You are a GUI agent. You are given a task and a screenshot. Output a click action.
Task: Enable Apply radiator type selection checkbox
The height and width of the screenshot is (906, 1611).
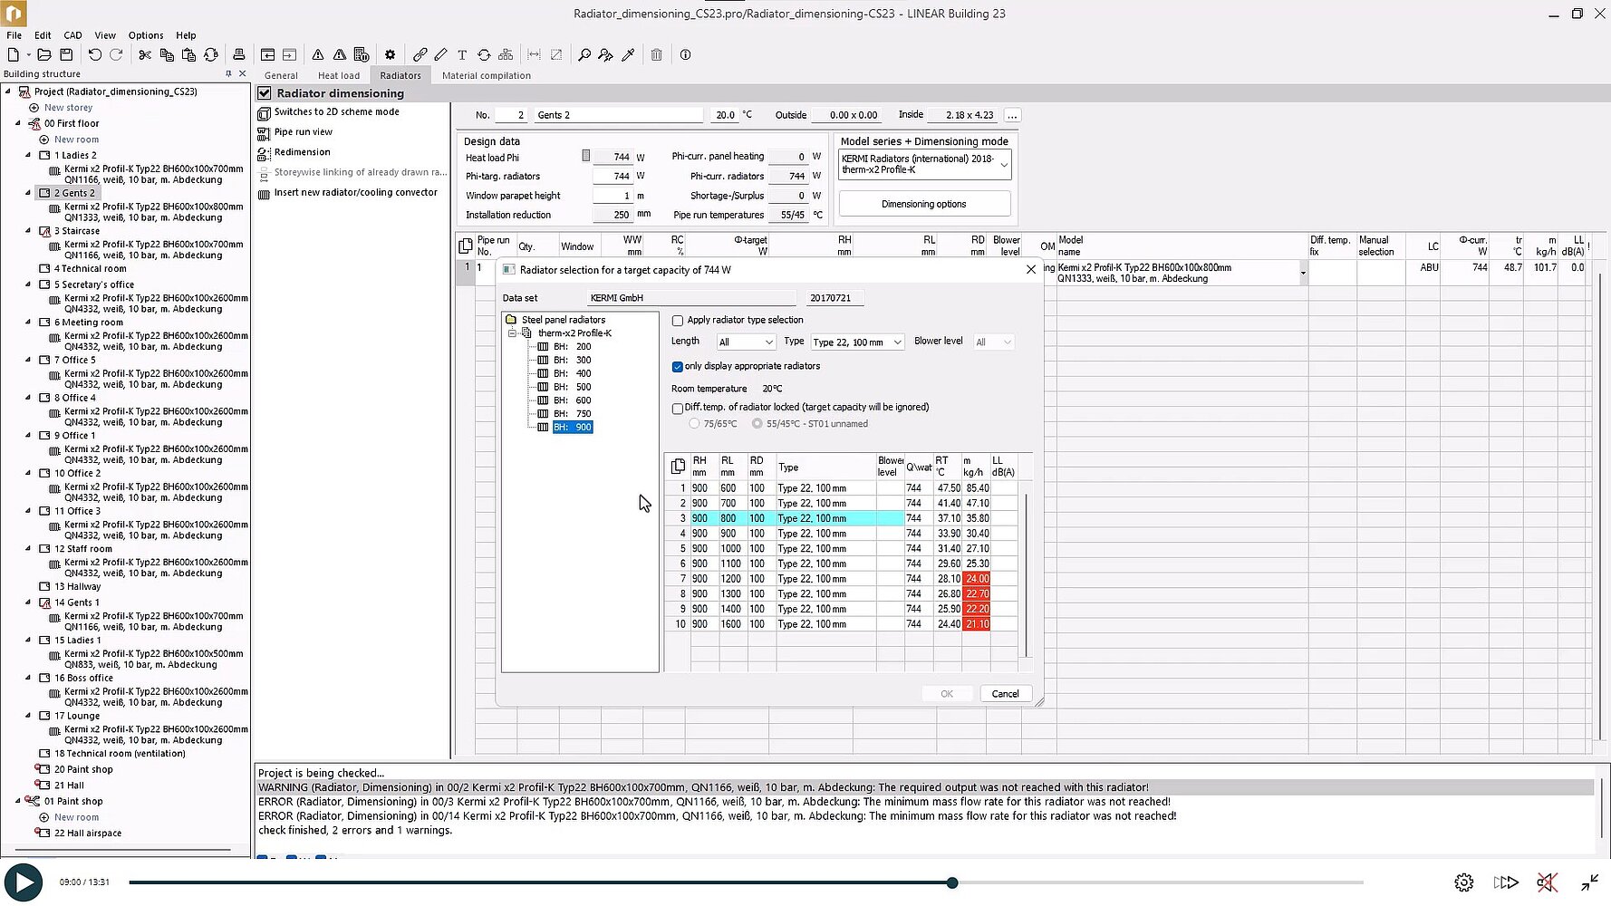coord(678,321)
